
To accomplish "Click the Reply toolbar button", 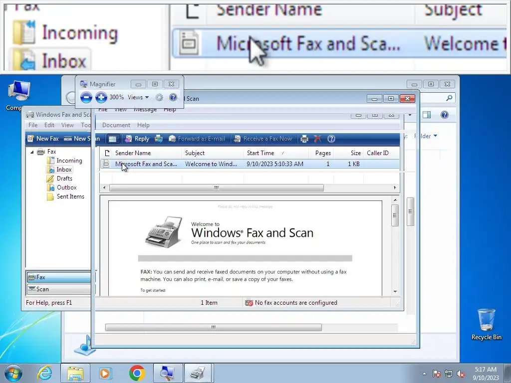I will pos(138,139).
